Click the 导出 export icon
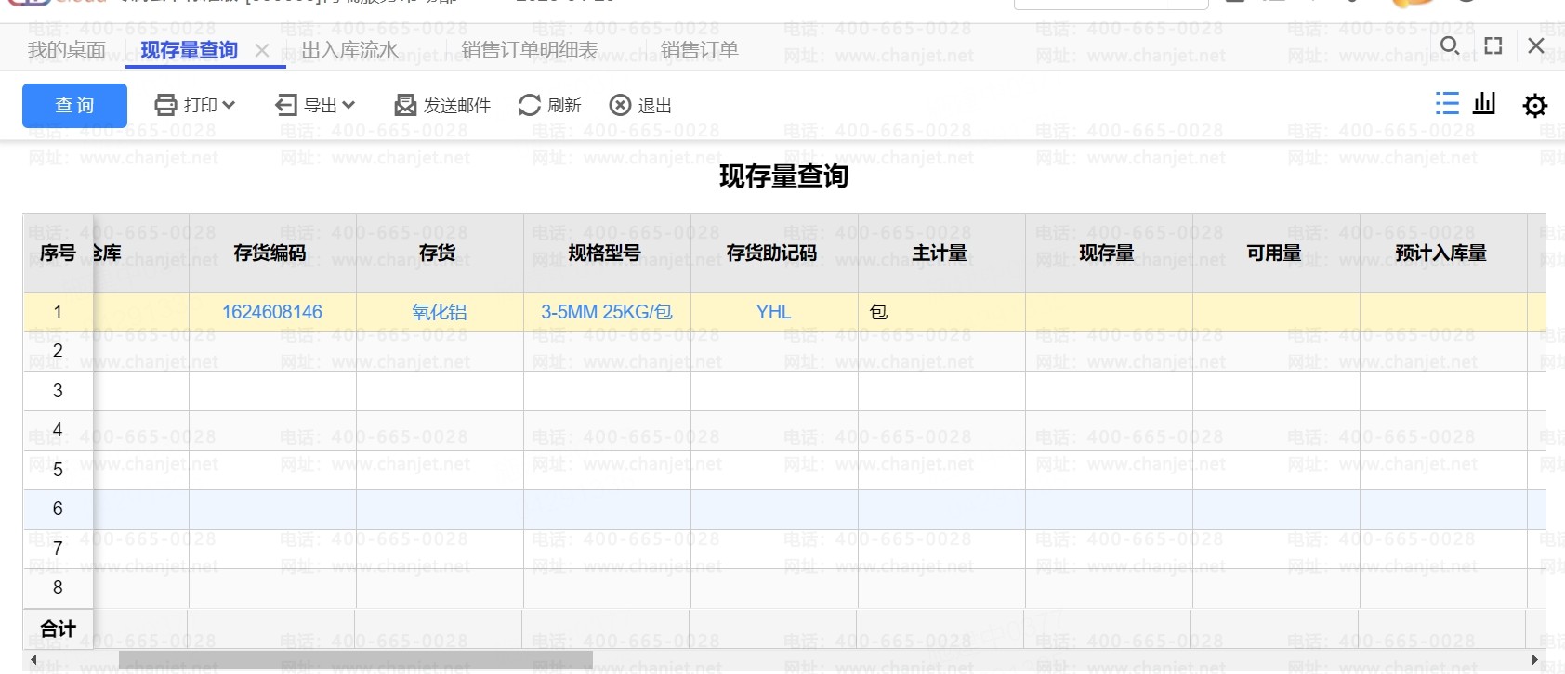The height and width of the screenshot is (674, 1565). pyautogui.click(x=286, y=106)
